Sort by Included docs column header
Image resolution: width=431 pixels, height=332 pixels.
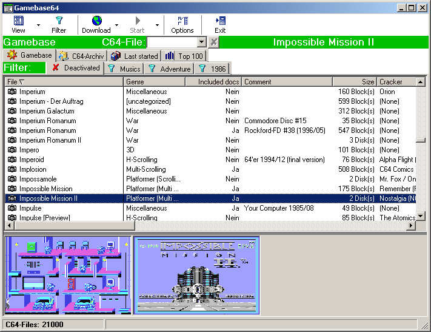213,82
